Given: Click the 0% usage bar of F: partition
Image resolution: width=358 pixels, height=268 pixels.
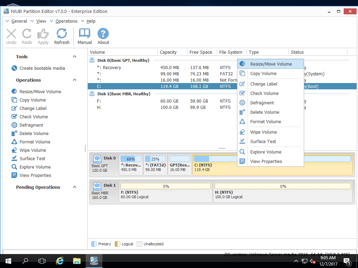Looking at the screenshot, I should pyautogui.click(x=166, y=186).
